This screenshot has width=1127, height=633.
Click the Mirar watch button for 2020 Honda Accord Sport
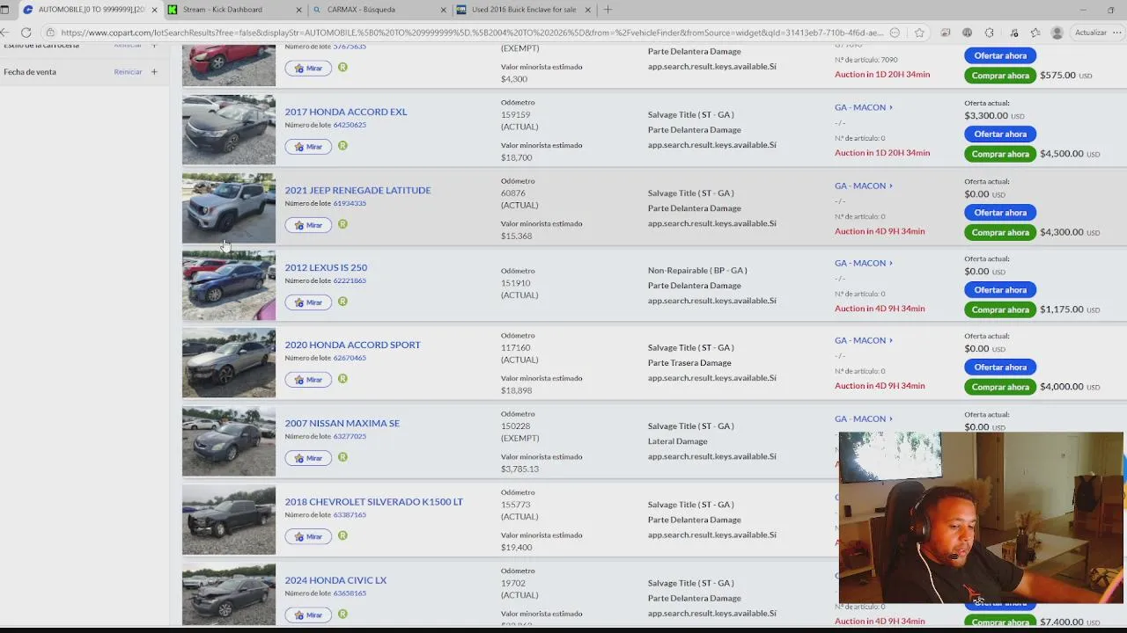click(x=308, y=380)
